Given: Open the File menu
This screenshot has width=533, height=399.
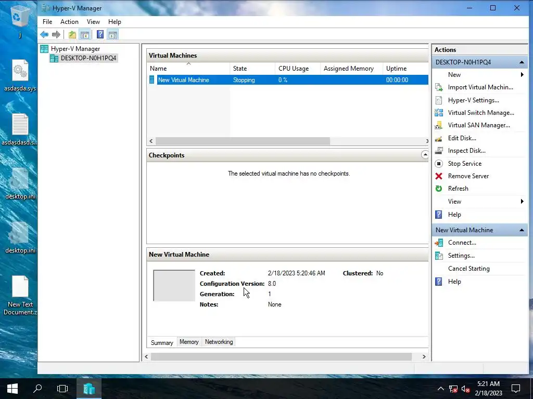Looking at the screenshot, I should coord(47,22).
